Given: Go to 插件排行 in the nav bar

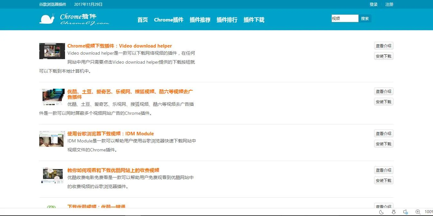Looking at the screenshot, I should coord(227,20).
